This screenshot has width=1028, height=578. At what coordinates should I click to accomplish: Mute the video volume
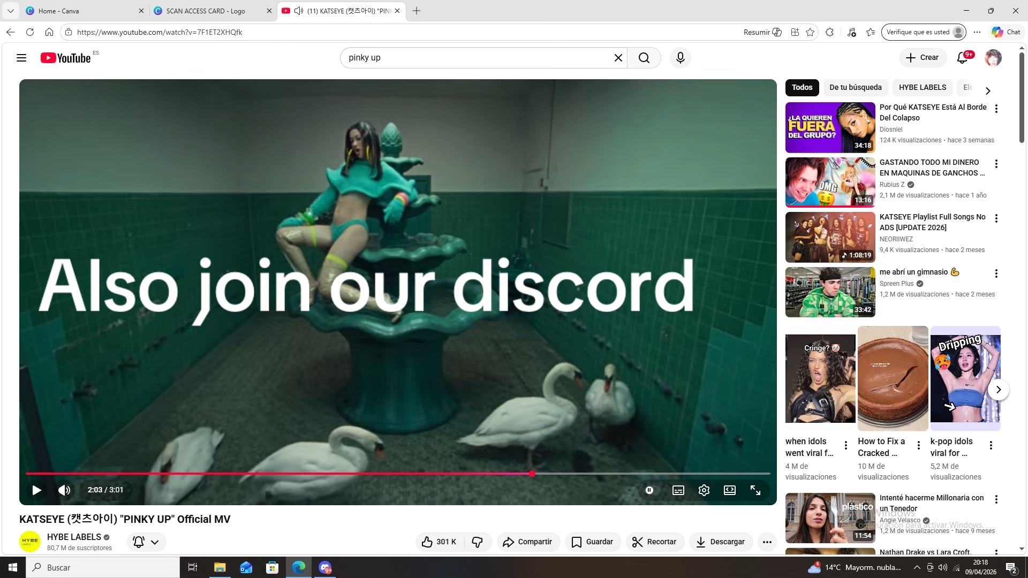pos(64,490)
